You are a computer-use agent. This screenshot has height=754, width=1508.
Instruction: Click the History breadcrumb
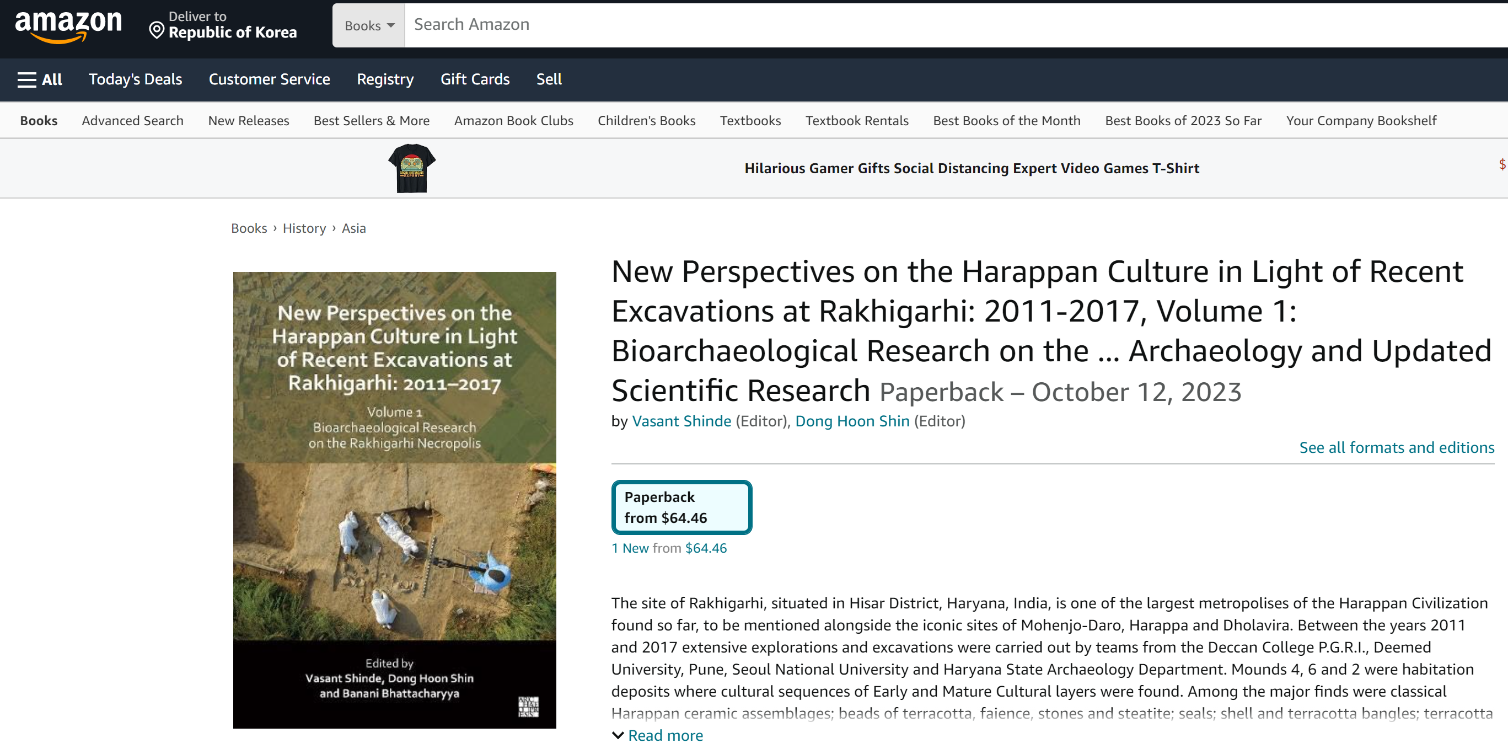(304, 228)
